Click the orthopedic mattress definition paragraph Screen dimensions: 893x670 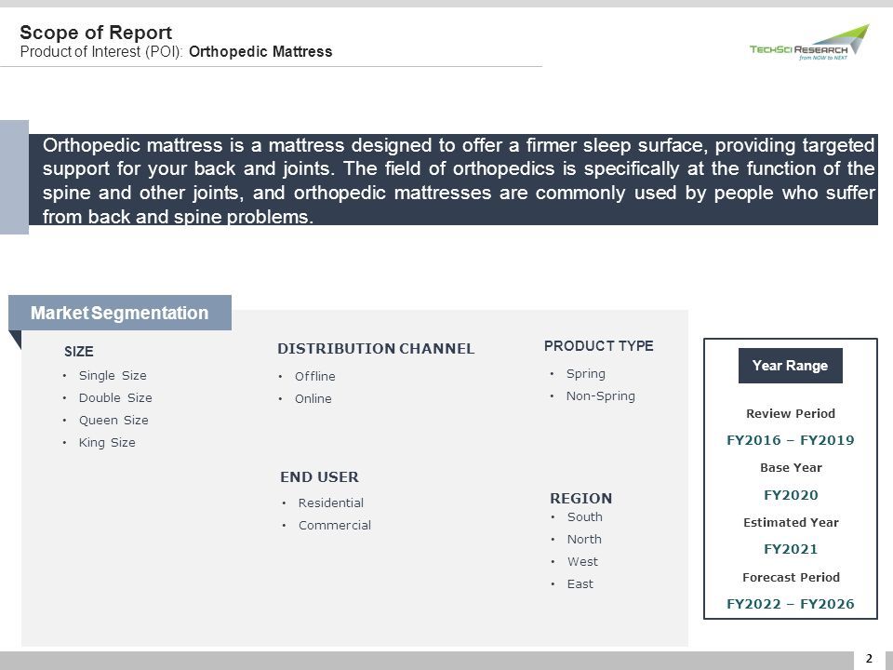tap(459, 181)
